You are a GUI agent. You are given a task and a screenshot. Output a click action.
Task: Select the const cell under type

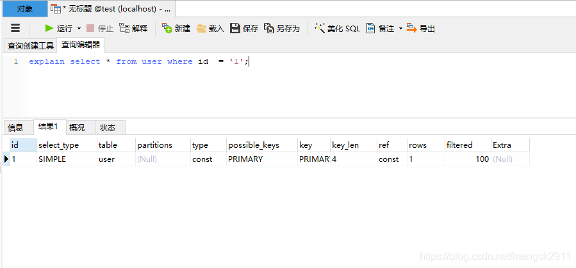click(x=209, y=159)
